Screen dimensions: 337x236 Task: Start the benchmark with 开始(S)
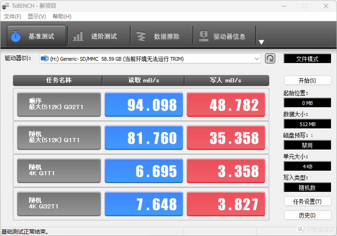pos(307,81)
